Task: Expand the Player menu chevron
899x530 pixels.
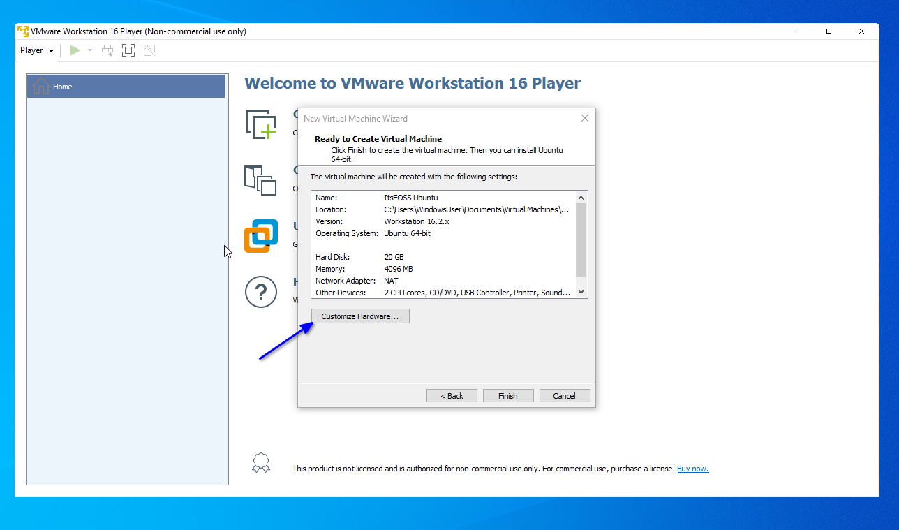Action: pos(50,50)
